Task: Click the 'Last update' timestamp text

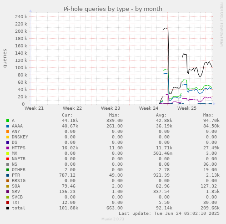Action: click(x=169, y=214)
